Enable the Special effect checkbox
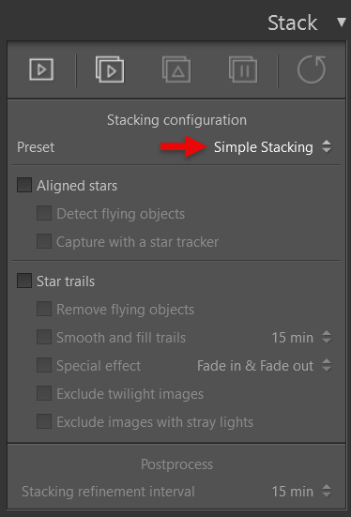The image size is (351, 517). click(44, 365)
